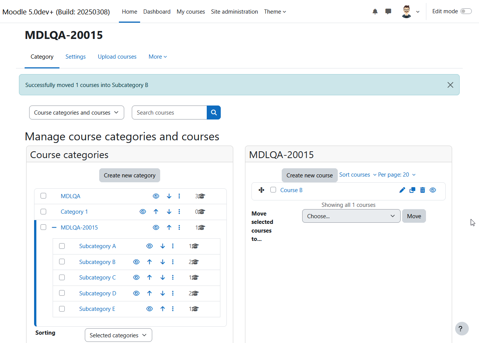
Task: Move Subcategory C up
Action: click(149, 277)
